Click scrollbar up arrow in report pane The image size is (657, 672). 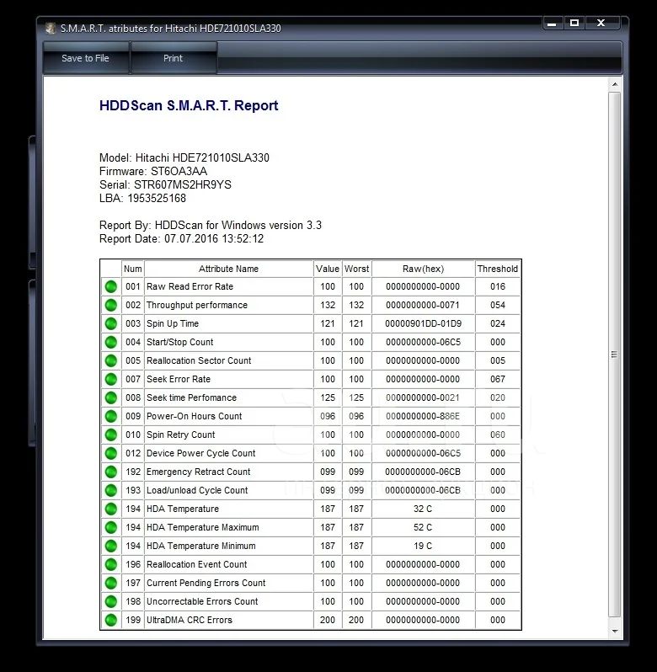[615, 84]
